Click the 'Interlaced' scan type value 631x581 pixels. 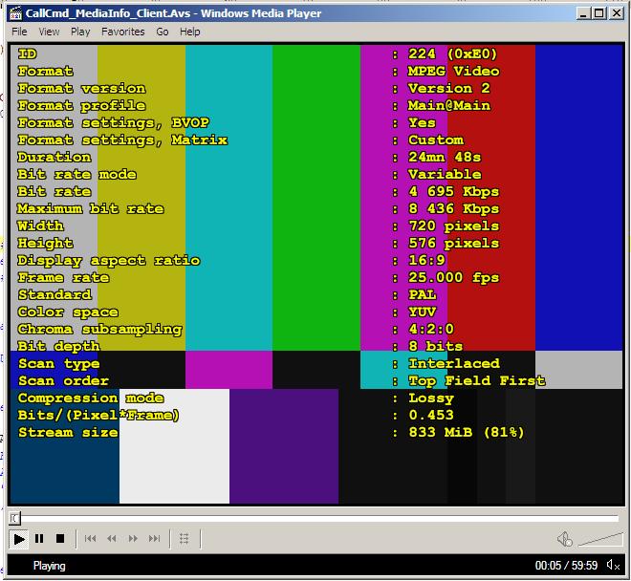454,363
